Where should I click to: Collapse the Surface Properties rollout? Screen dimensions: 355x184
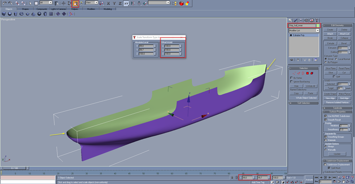click(338, 112)
